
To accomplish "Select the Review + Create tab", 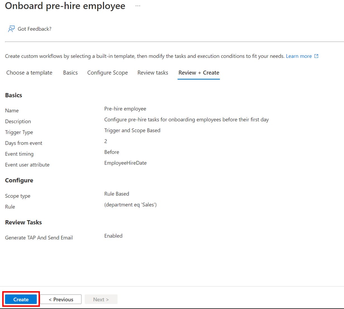I will tap(199, 73).
